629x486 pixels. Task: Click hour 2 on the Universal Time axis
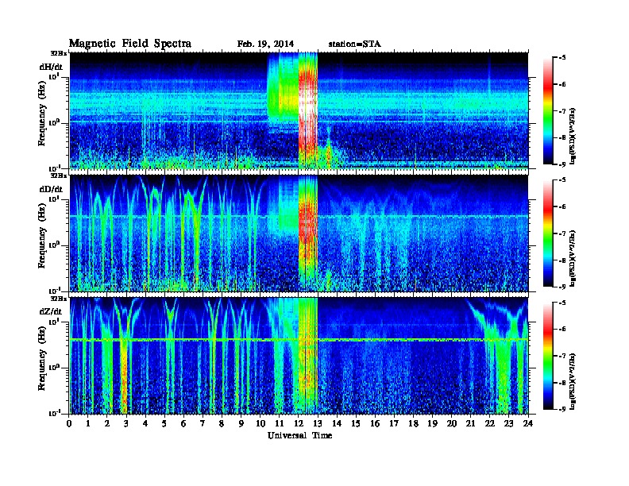tap(107, 424)
